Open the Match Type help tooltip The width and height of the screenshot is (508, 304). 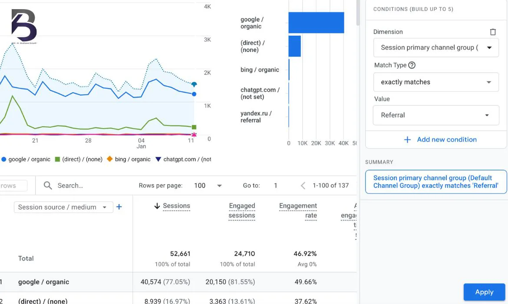(412, 65)
